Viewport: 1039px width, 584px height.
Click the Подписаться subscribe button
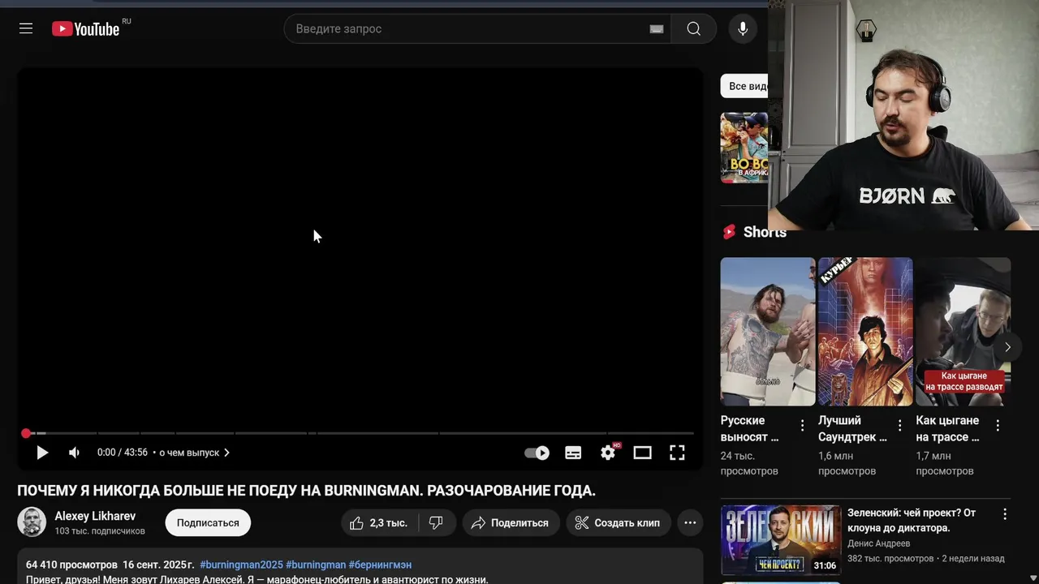coord(208,523)
